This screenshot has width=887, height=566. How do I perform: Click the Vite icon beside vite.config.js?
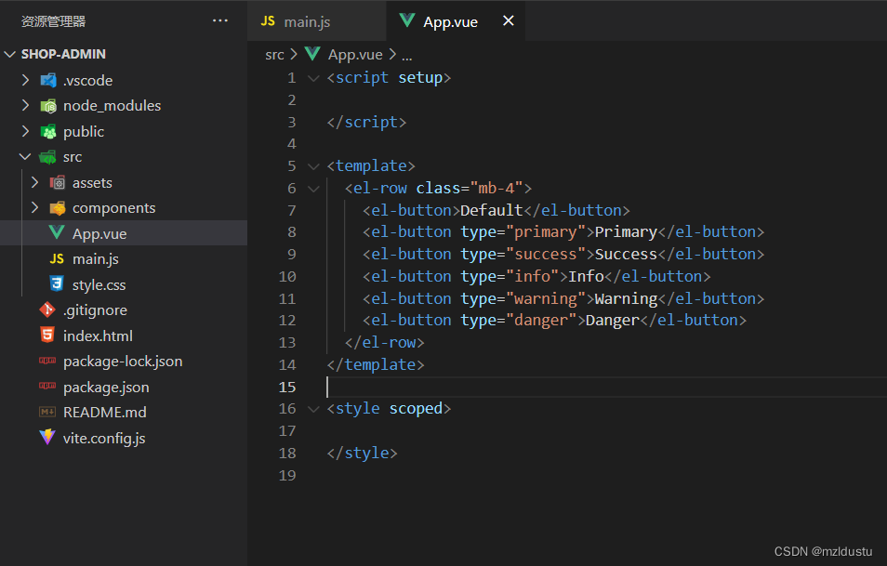[x=47, y=437]
